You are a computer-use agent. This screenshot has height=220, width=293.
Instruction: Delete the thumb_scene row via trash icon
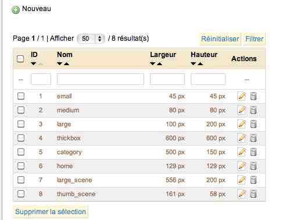pos(253,194)
